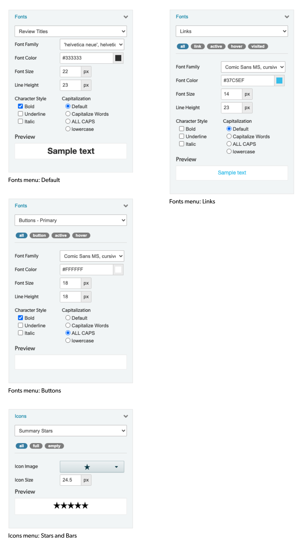Open the Review Titles element dropdown
Image resolution: width=301 pixels, height=548 pixels.
71,31
